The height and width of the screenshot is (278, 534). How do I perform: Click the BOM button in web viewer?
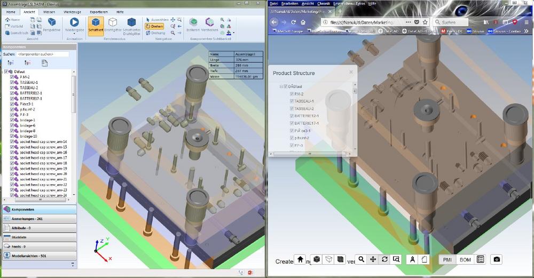(x=465, y=260)
